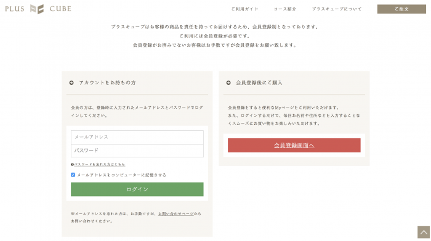Open the お問い合わせページ contact link
The width and height of the screenshot is (431, 241).
pyautogui.click(x=176, y=213)
